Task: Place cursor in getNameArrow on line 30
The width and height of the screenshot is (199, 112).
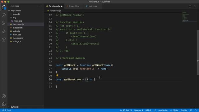Action: pos(72,80)
